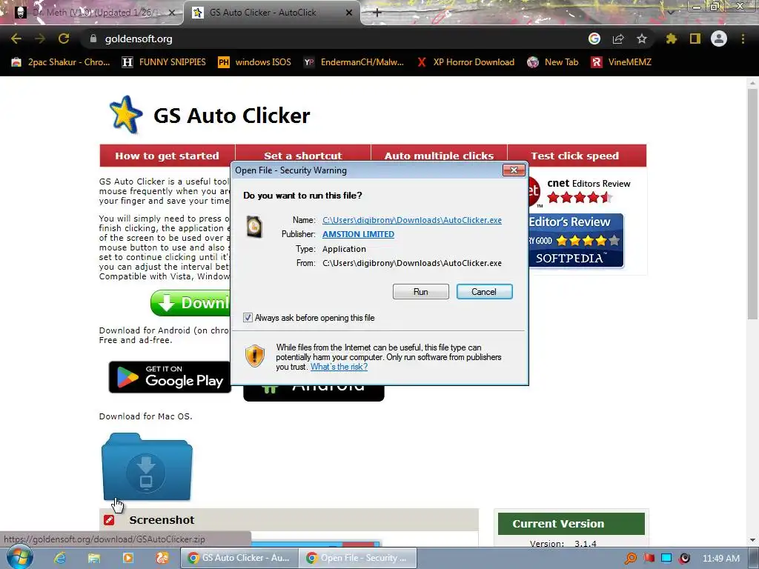Screen dimensions: 759x569
Task: Open the AMSTION LIMITED publisher link
Action: pos(358,234)
